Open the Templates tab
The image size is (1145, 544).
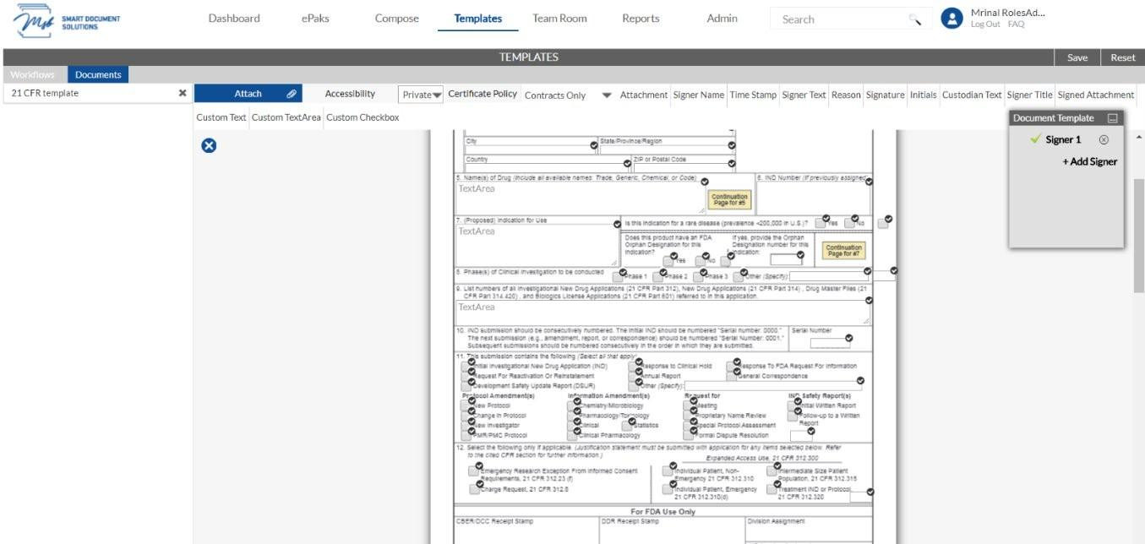coord(477,19)
